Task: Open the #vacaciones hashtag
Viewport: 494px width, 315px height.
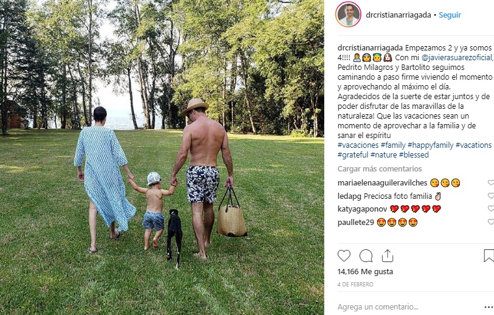Action: [x=358, y=145]
